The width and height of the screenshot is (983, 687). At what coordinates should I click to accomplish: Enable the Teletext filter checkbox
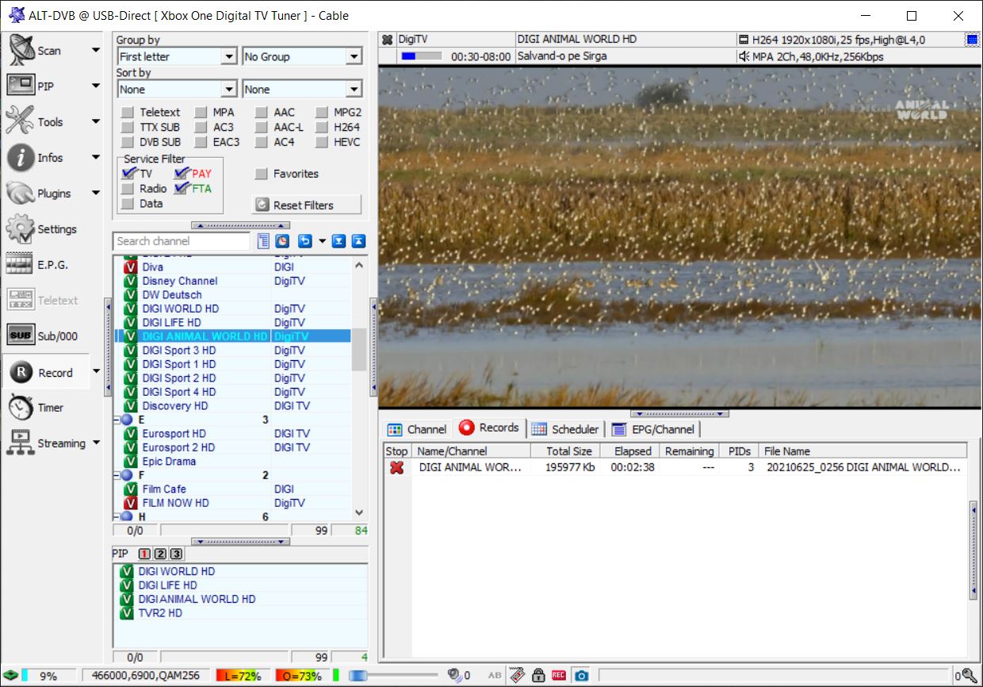127,112
